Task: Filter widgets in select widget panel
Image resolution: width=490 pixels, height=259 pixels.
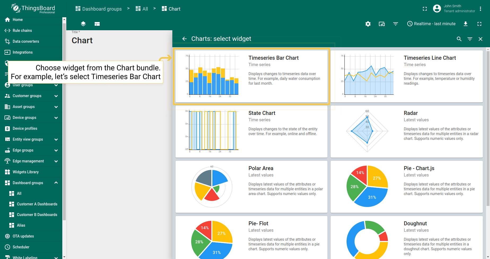Action: (470, 39)
